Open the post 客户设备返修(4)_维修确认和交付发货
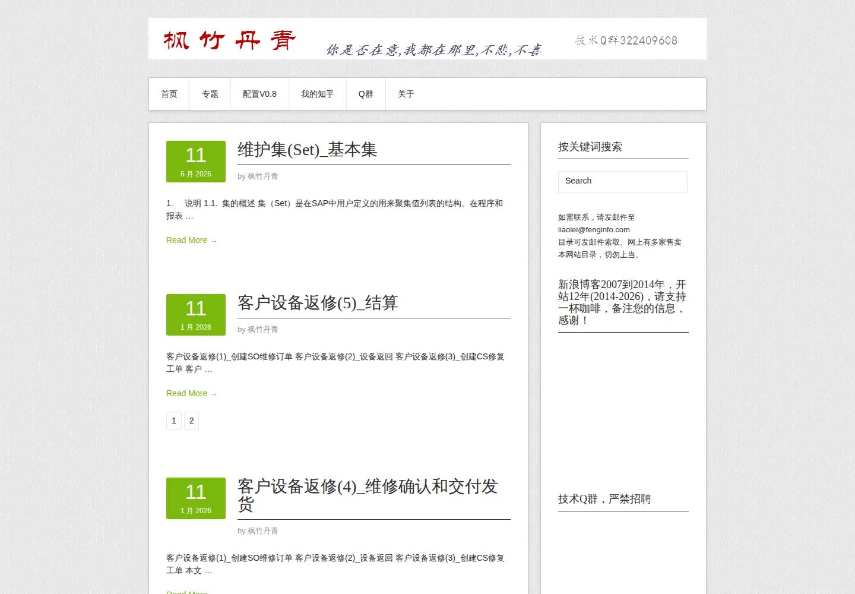855x594 pixels. coord(368,495)
